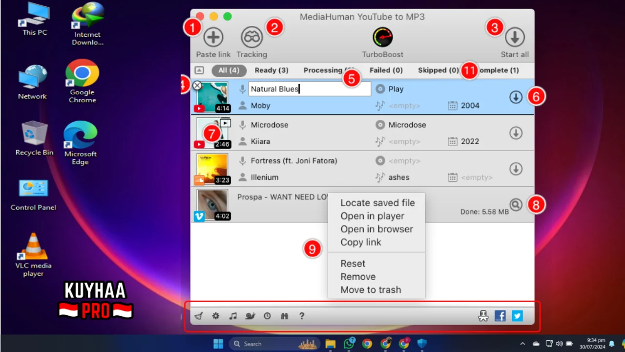The width and height of the screenshot is (625, 352).
Task: Click the artist name Kiiara
Action: click(x=260, y=141)
